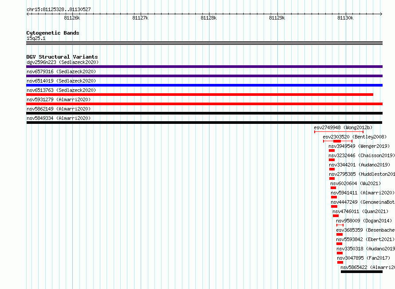This screenshot has height=289, width=395.
Task: Open variant label nsv6514019 (Sedlazeck2020)
Action: [x=61, y=81]
